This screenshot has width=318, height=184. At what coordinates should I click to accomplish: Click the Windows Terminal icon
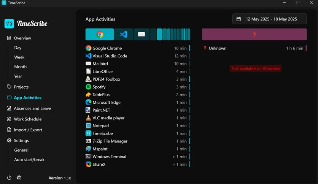(x=88, y=157)
